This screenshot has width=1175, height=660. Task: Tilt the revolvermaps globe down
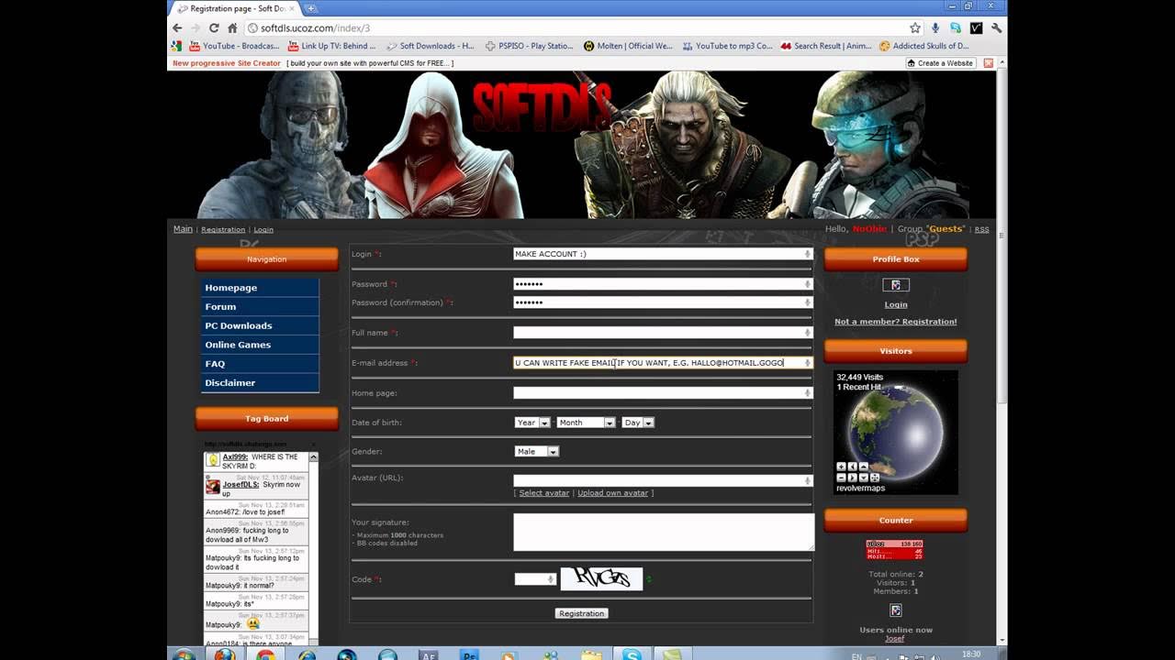tap(864, 478)
